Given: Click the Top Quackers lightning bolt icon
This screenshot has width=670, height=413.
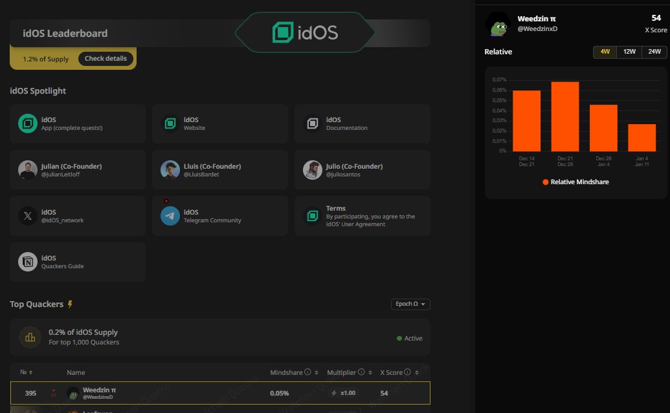Looking at the screenshot, I should 70,304.
